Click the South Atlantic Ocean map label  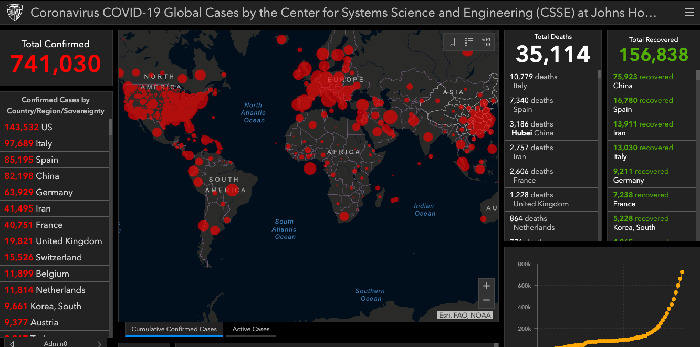285,229
